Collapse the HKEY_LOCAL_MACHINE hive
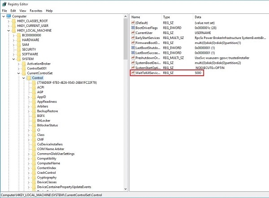Image resolution: width=269 pixels, height=198 pixels. pos(9,30)
